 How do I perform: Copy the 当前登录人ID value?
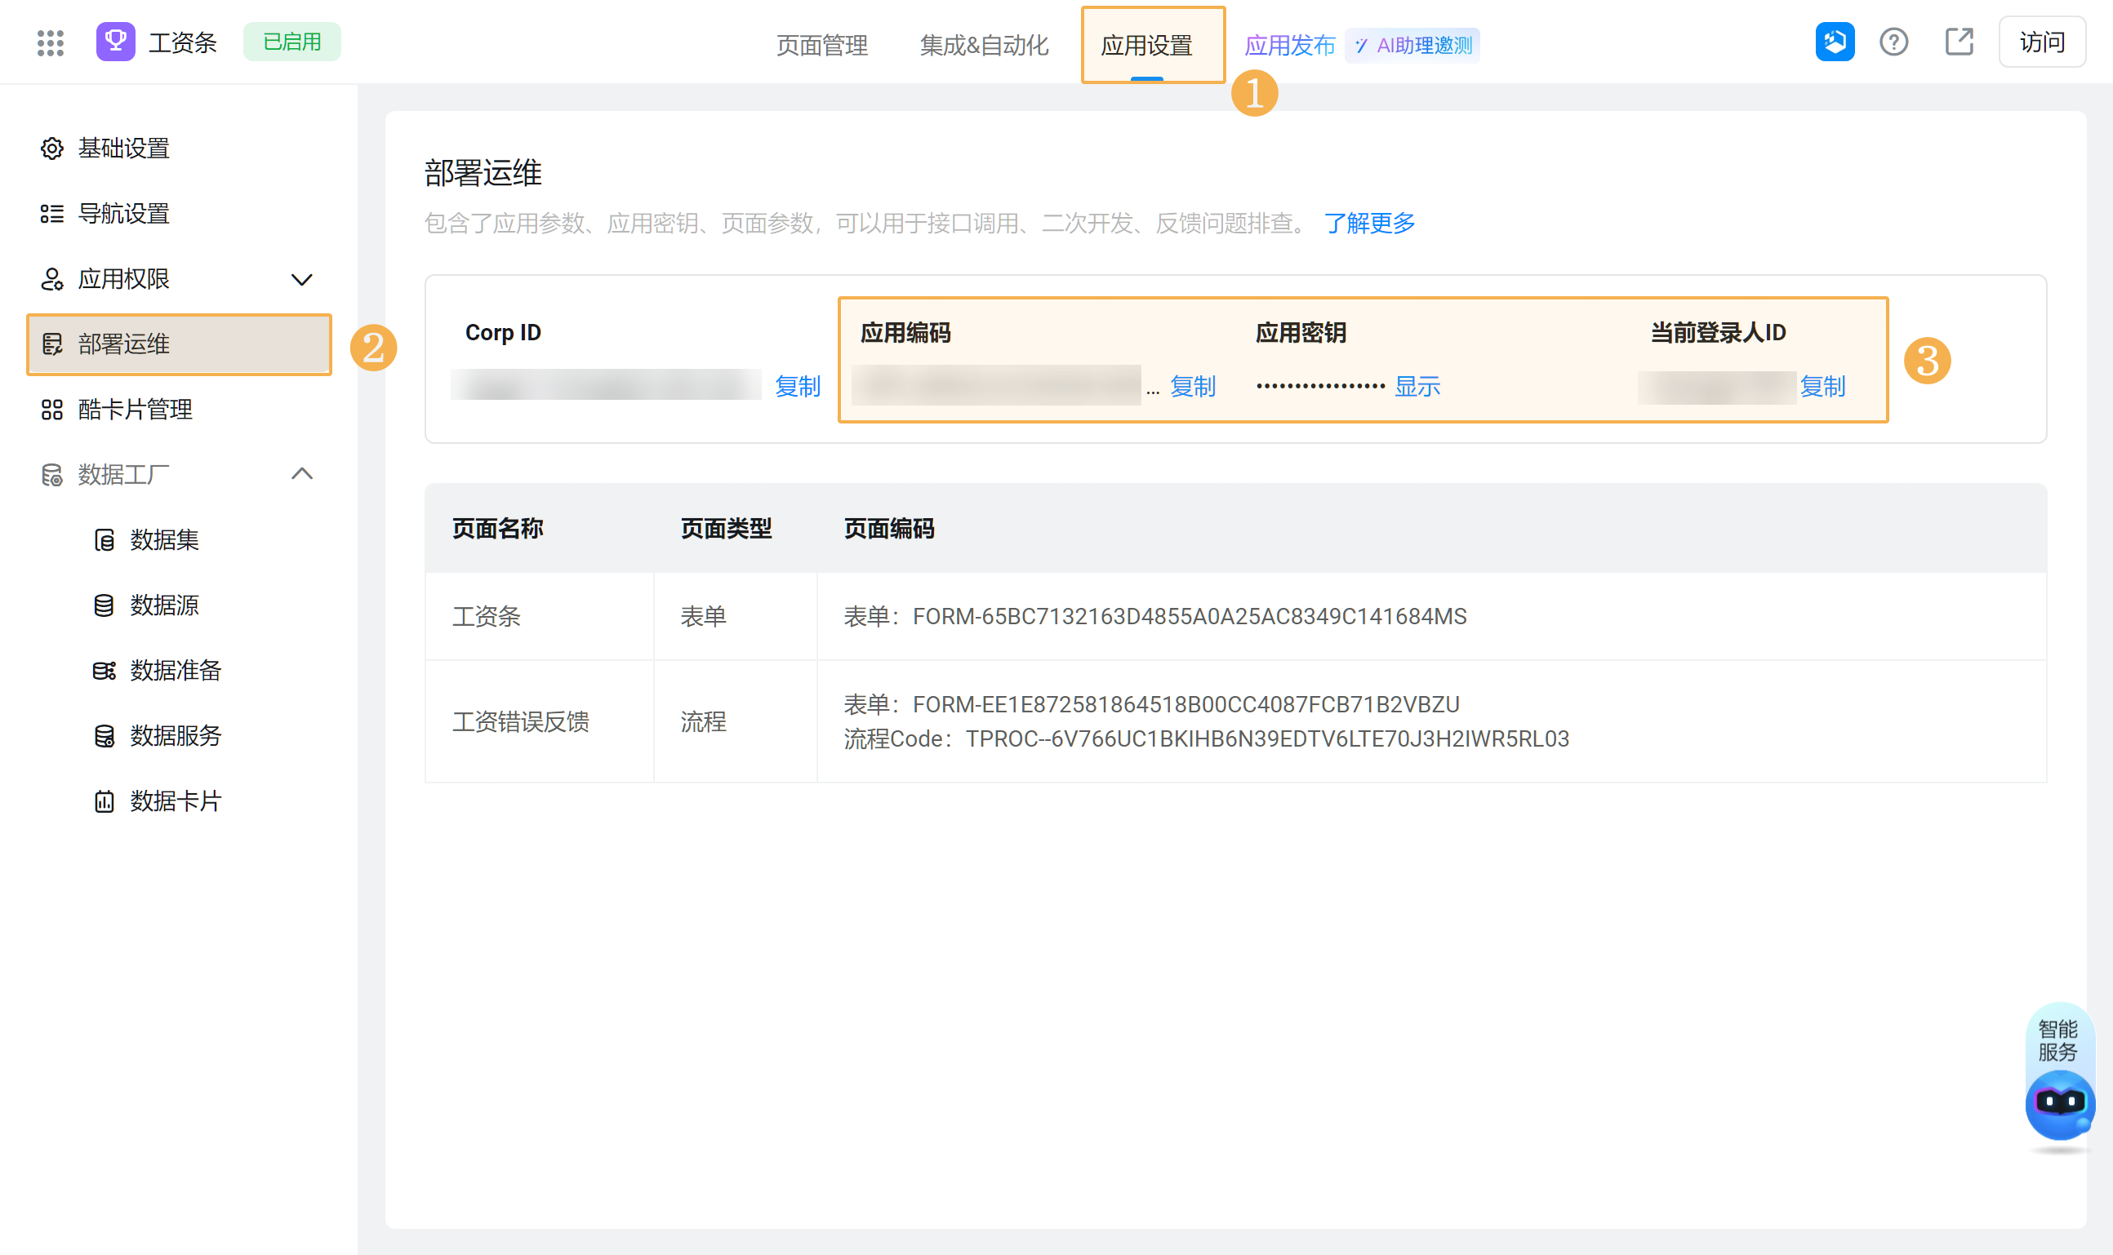pos(1822,387)
